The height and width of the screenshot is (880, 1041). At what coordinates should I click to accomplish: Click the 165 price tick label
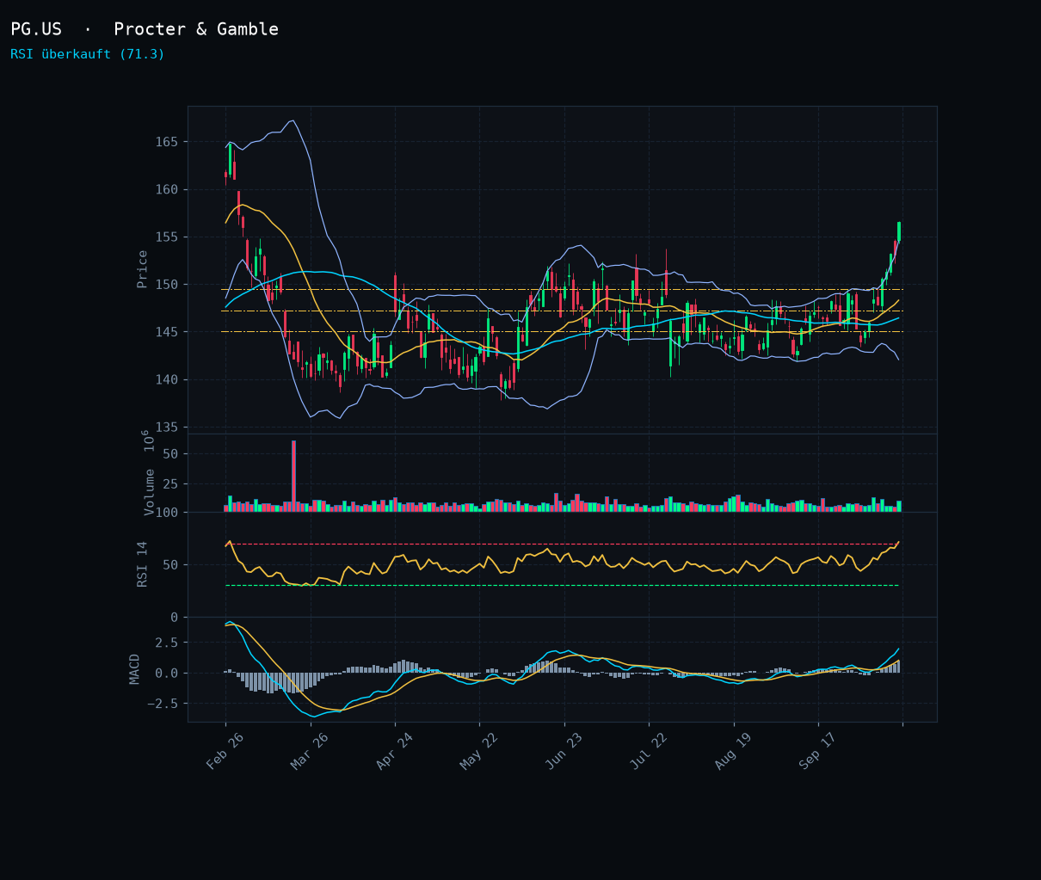pos(166,142)
